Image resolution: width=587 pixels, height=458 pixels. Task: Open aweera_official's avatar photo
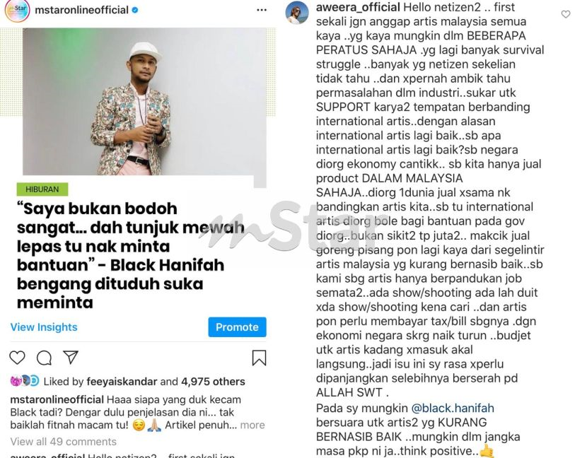297,13
